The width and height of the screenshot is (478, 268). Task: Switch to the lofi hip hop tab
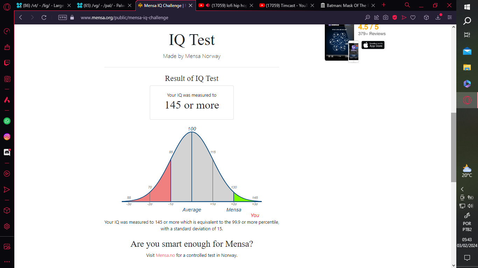pos(226,6)
